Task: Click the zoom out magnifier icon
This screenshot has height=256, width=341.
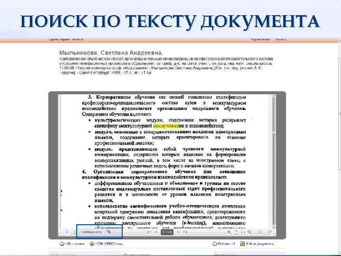Action: coord(250,232)
